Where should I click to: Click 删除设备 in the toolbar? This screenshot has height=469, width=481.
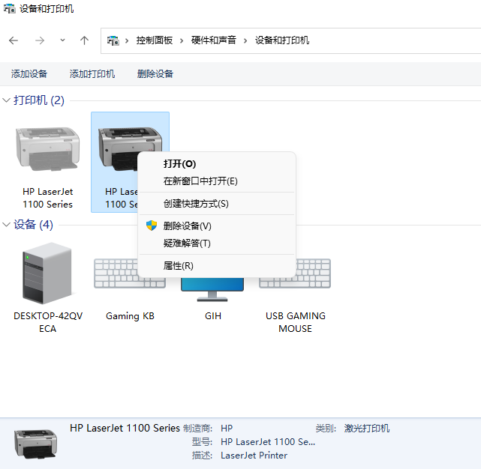coord(155,74)
